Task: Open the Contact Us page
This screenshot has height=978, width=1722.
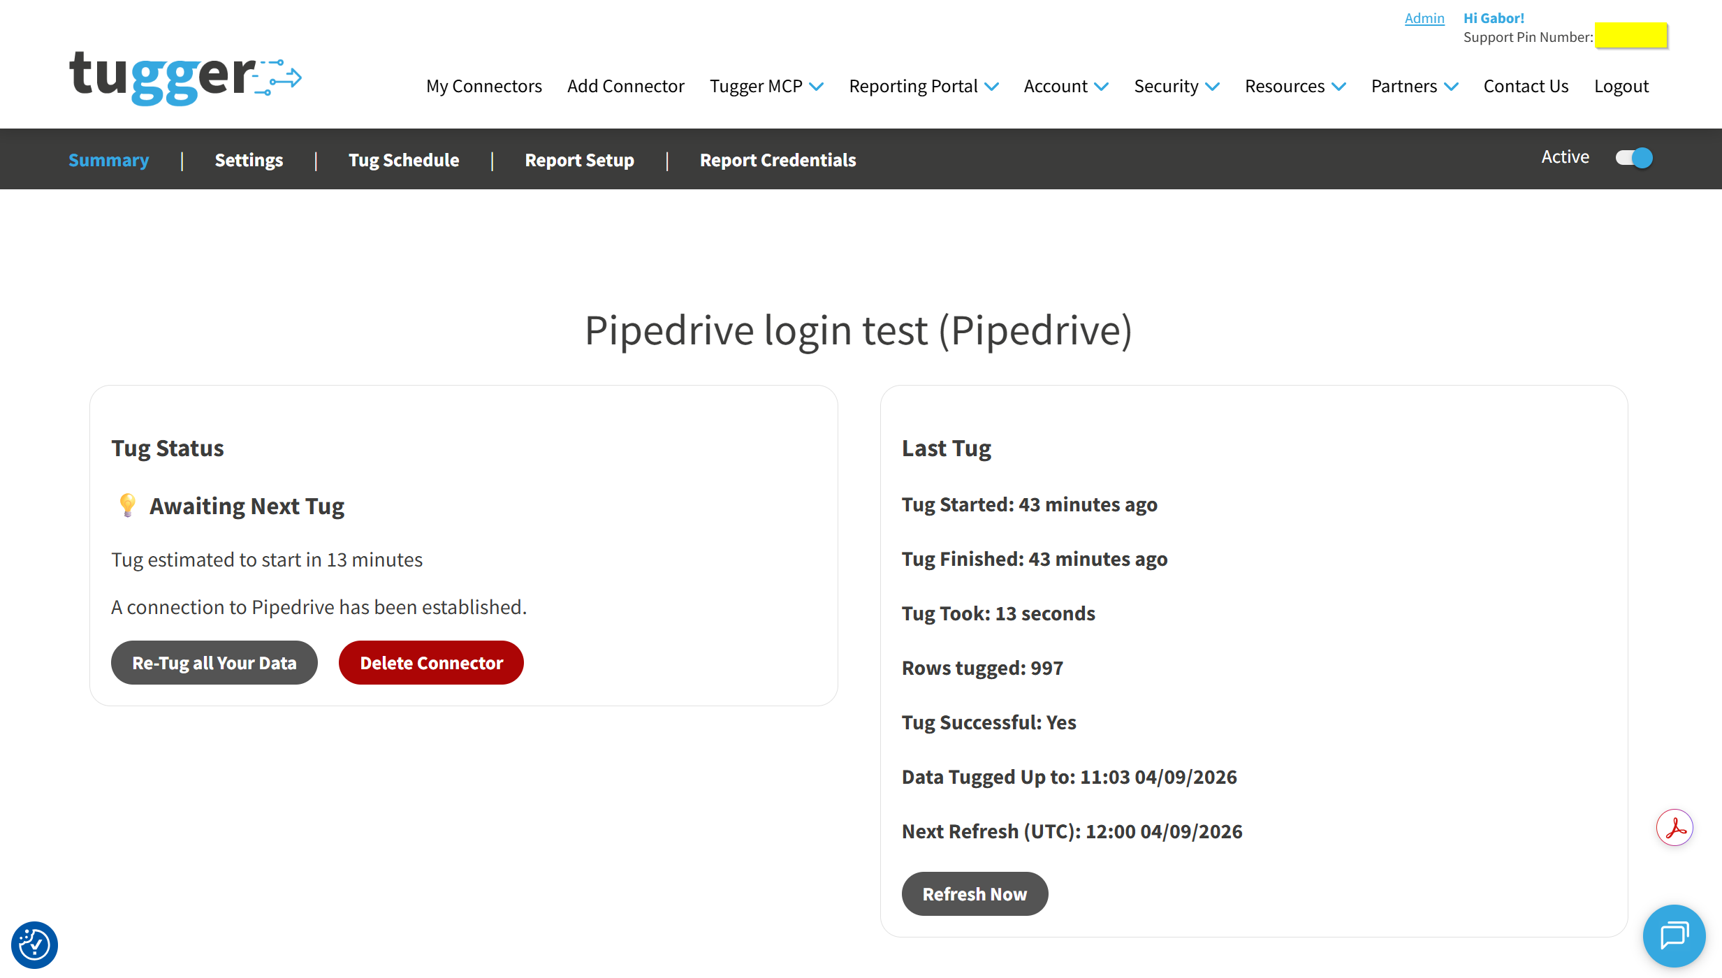Action: [x=1526, y=86]
